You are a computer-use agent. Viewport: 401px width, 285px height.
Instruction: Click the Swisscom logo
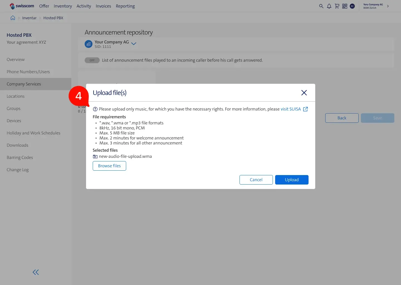pyautogui.click(x=22, y=6)
